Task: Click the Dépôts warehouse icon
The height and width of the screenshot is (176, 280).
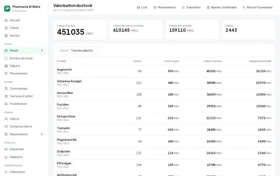Action: [6, 66]
